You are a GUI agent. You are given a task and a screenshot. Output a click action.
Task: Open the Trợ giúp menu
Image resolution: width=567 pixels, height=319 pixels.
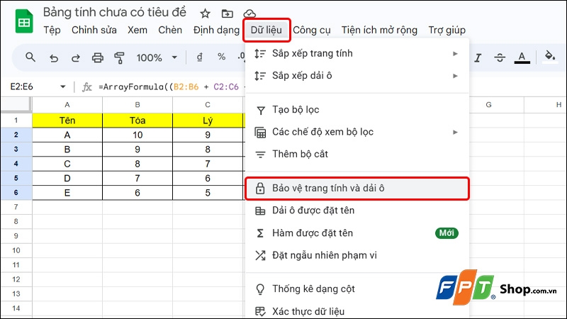447,30
